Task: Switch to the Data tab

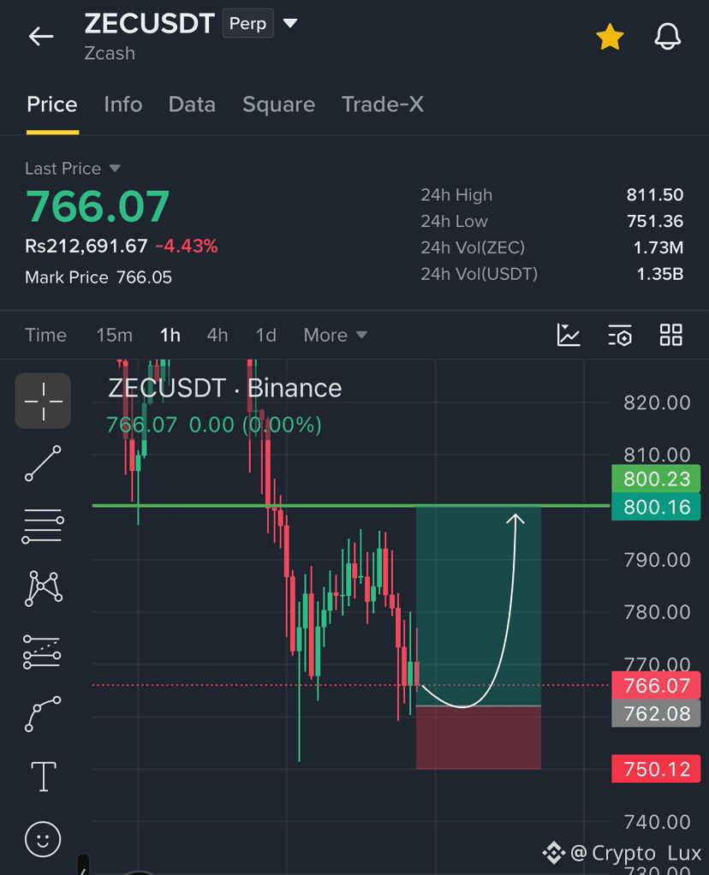Action: pyautogui.click(x=192, y=104)
